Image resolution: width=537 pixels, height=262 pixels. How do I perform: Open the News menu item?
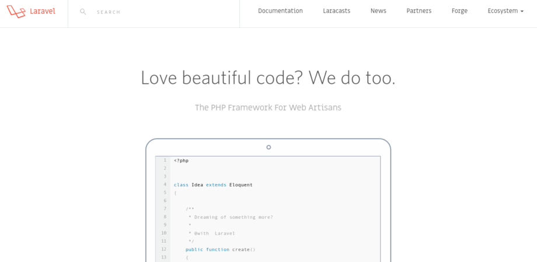tap(378, 11)
